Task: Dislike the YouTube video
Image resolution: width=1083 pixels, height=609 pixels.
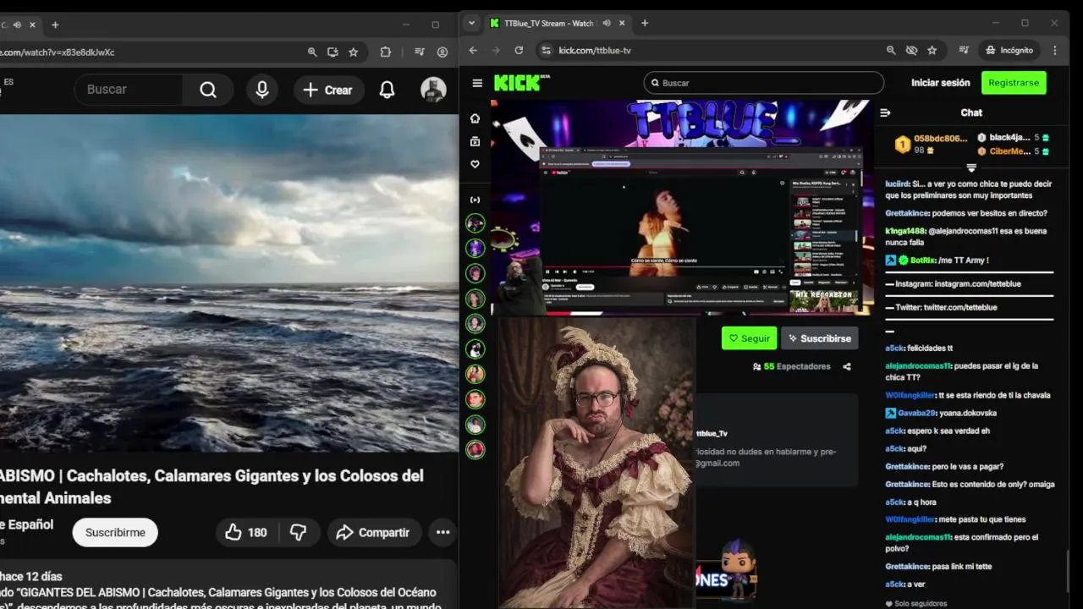Action: (299, 532)
